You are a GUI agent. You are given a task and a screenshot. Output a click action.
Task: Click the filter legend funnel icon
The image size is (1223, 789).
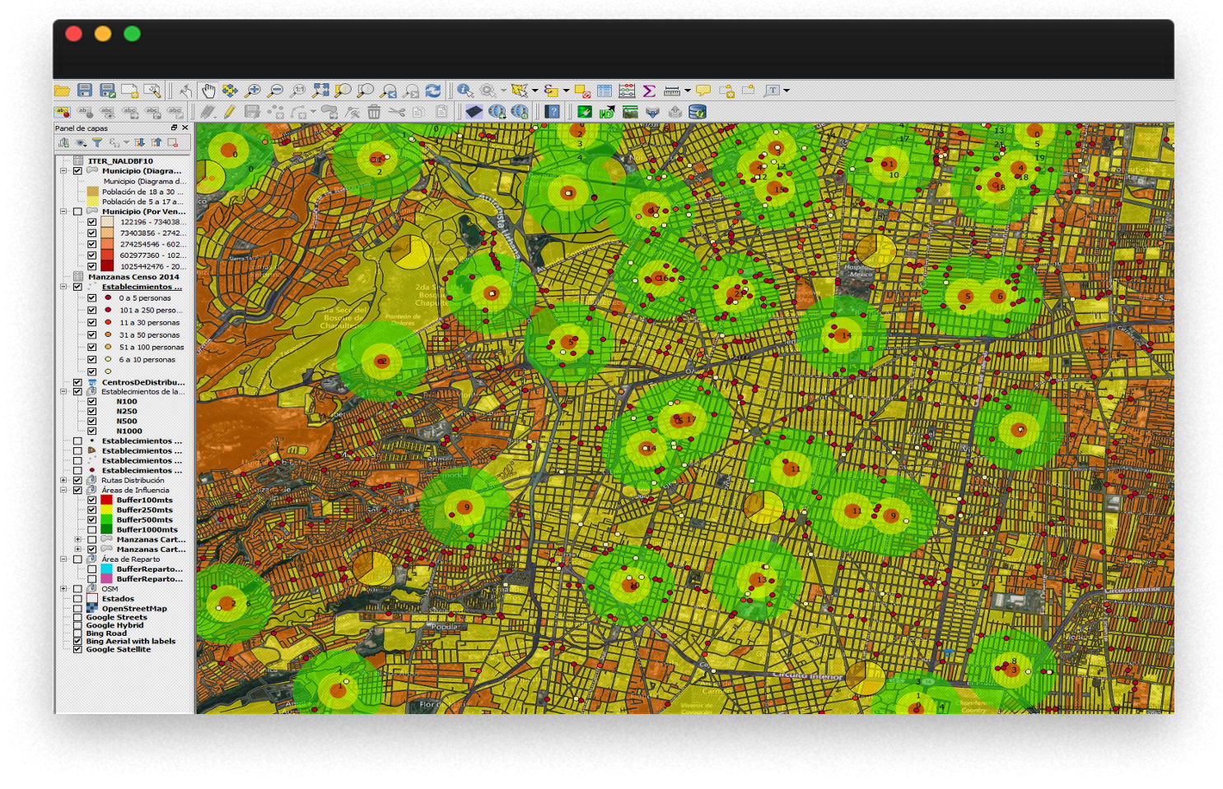tap(97, 143)
